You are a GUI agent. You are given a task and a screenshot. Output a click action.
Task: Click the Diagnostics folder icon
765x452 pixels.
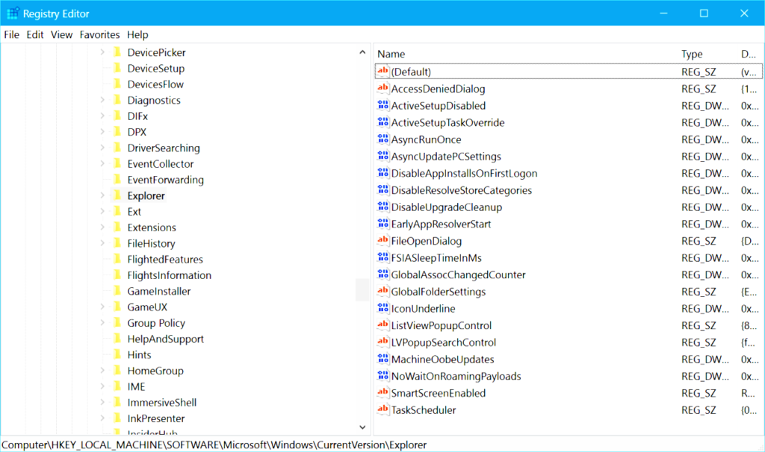tap(117, 100)
